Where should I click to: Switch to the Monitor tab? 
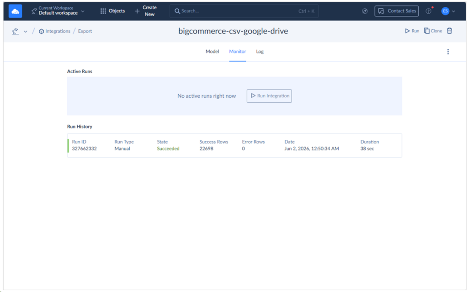tap(238, 51)
